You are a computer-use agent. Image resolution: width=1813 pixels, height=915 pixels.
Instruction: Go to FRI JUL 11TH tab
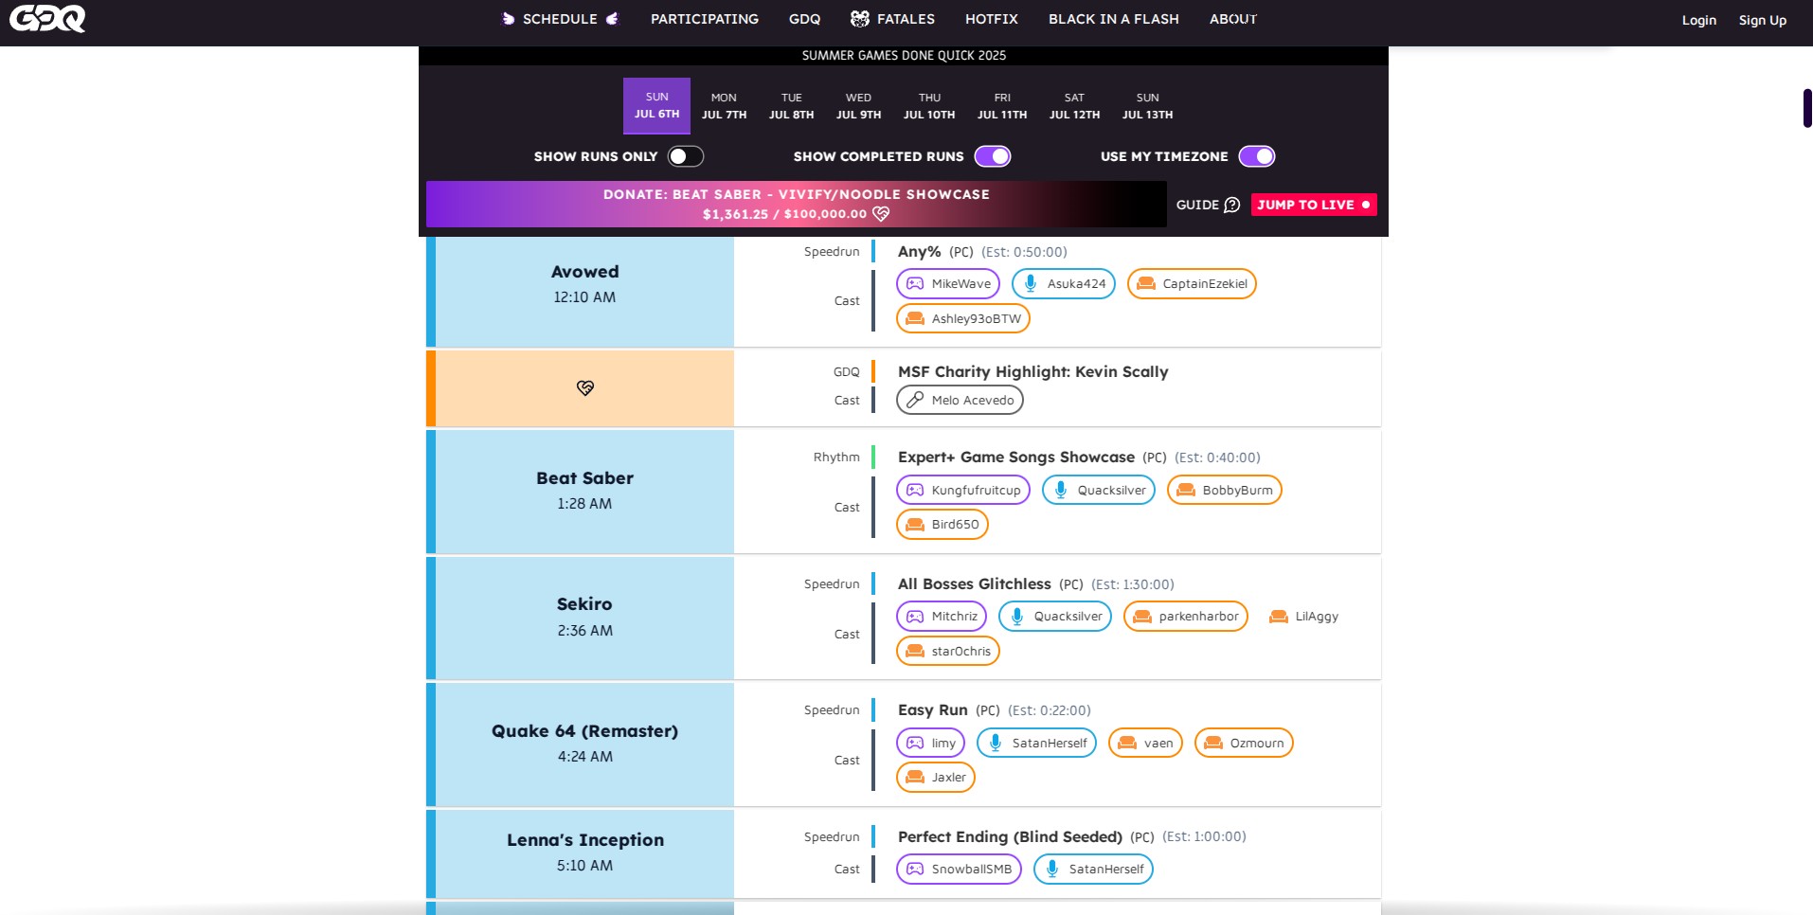point(1002,105)
